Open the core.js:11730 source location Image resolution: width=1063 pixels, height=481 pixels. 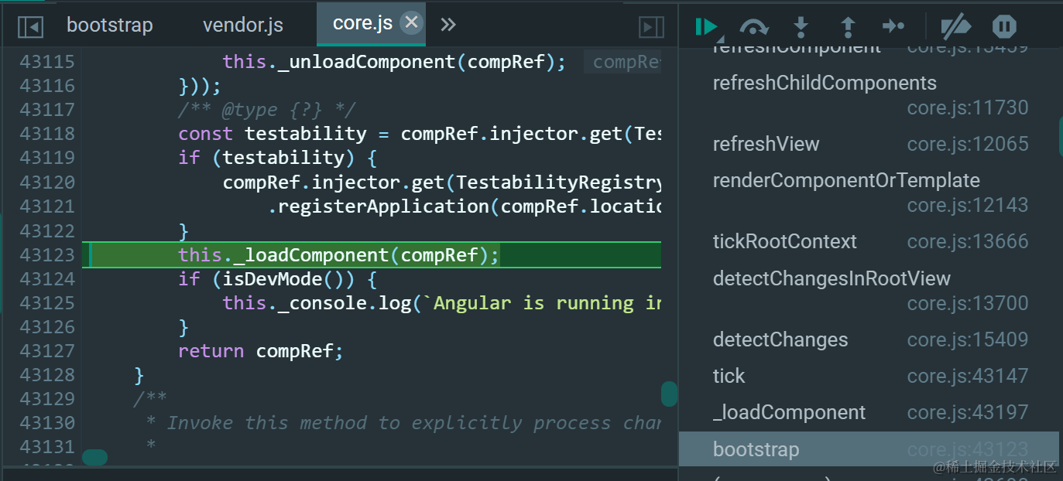(x=968, y=107)
